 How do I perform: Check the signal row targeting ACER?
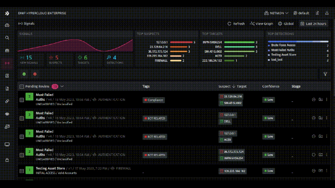click(x=22, y=137)
